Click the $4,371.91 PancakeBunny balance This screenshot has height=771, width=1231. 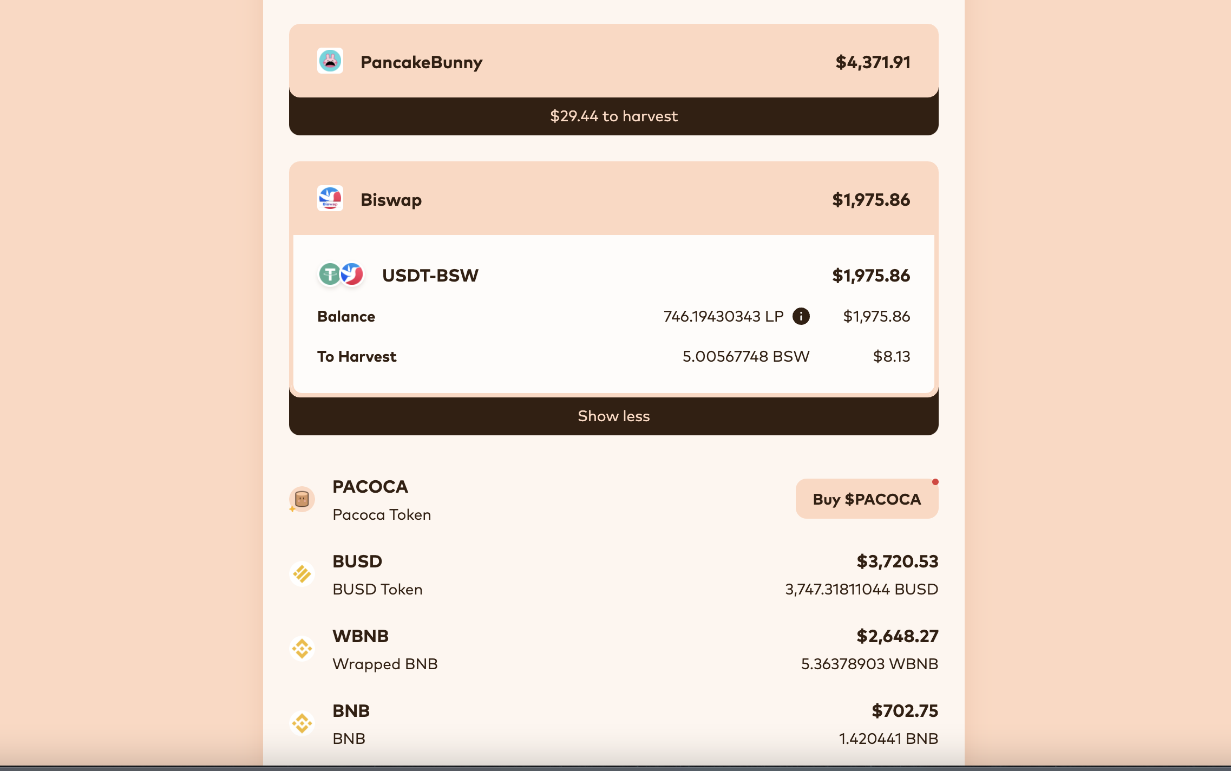[x=873, y=61]
